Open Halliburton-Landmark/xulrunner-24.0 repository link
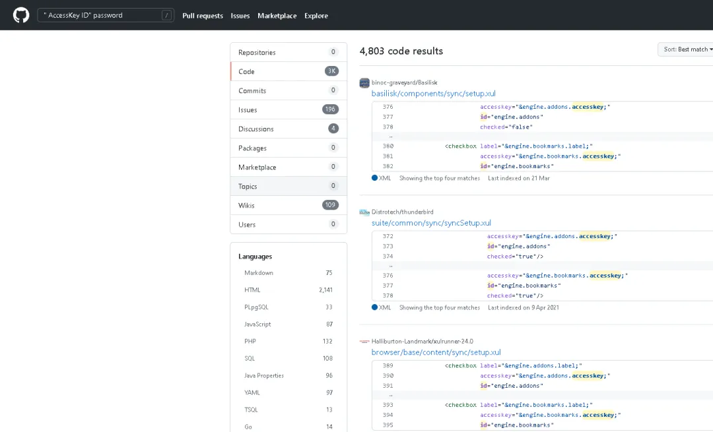 [422, 341]
